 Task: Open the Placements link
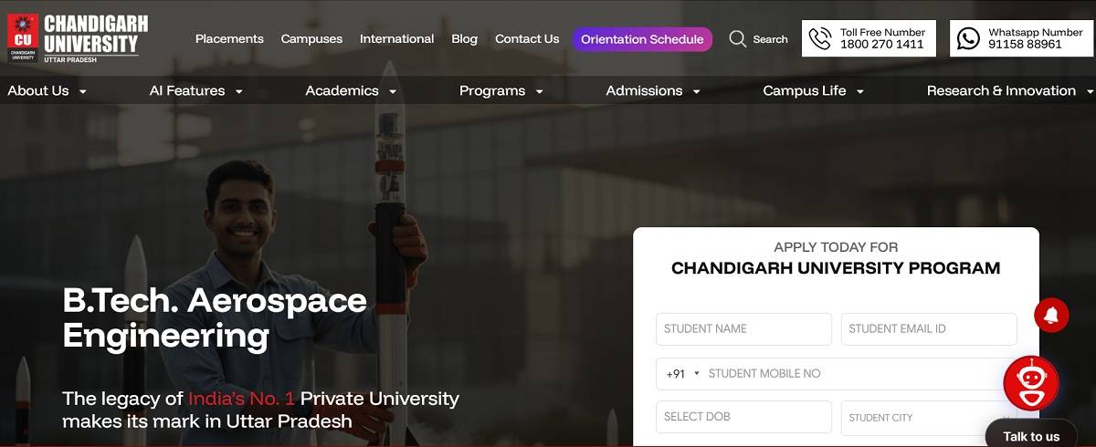click(x=229, y=39)
